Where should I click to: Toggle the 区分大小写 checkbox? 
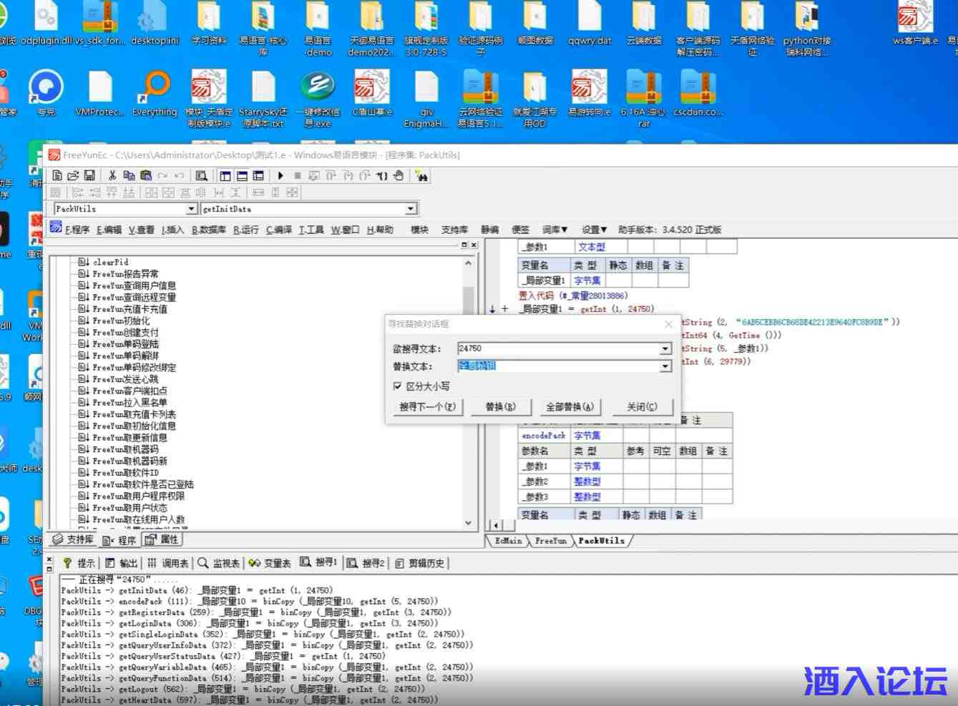[x=398, y=386]
